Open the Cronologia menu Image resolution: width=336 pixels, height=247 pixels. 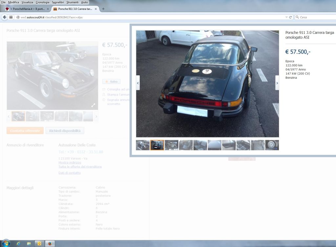[x=42, y=2]
